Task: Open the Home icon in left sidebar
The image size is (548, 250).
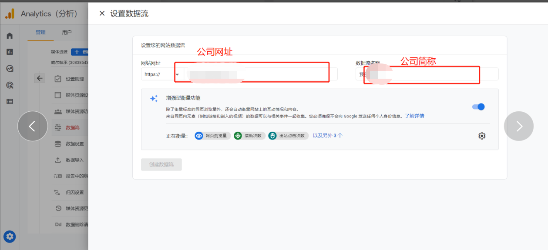Action: [x=10, y=36]
